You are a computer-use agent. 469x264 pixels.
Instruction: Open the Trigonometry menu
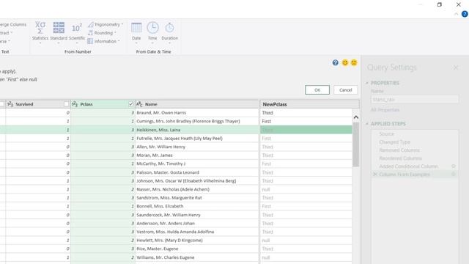click(x=106, y=24)
